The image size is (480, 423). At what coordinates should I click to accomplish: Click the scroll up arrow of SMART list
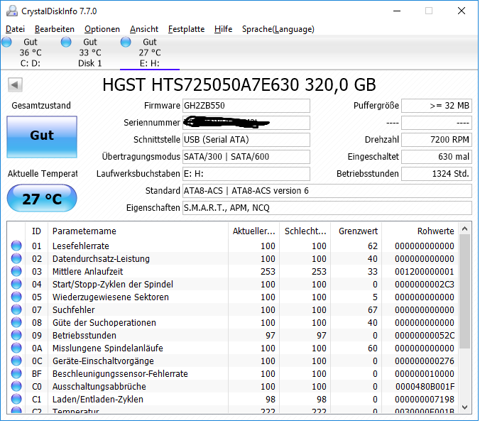[x=465, y=229]
